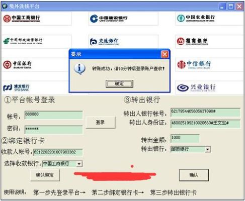The width and height of the screenshot is (245, 201).
Task: Click the 提示 dialog title bar text
Action: point(76,54)
